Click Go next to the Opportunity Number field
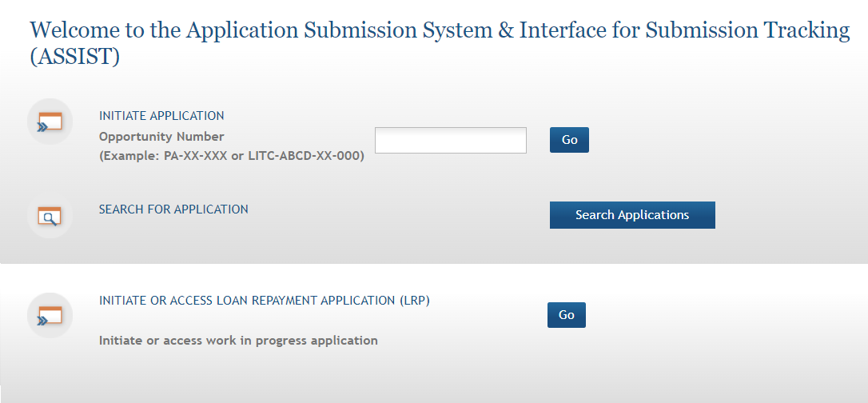This screenshot has height=403, width=868. [x=569, y=140]
